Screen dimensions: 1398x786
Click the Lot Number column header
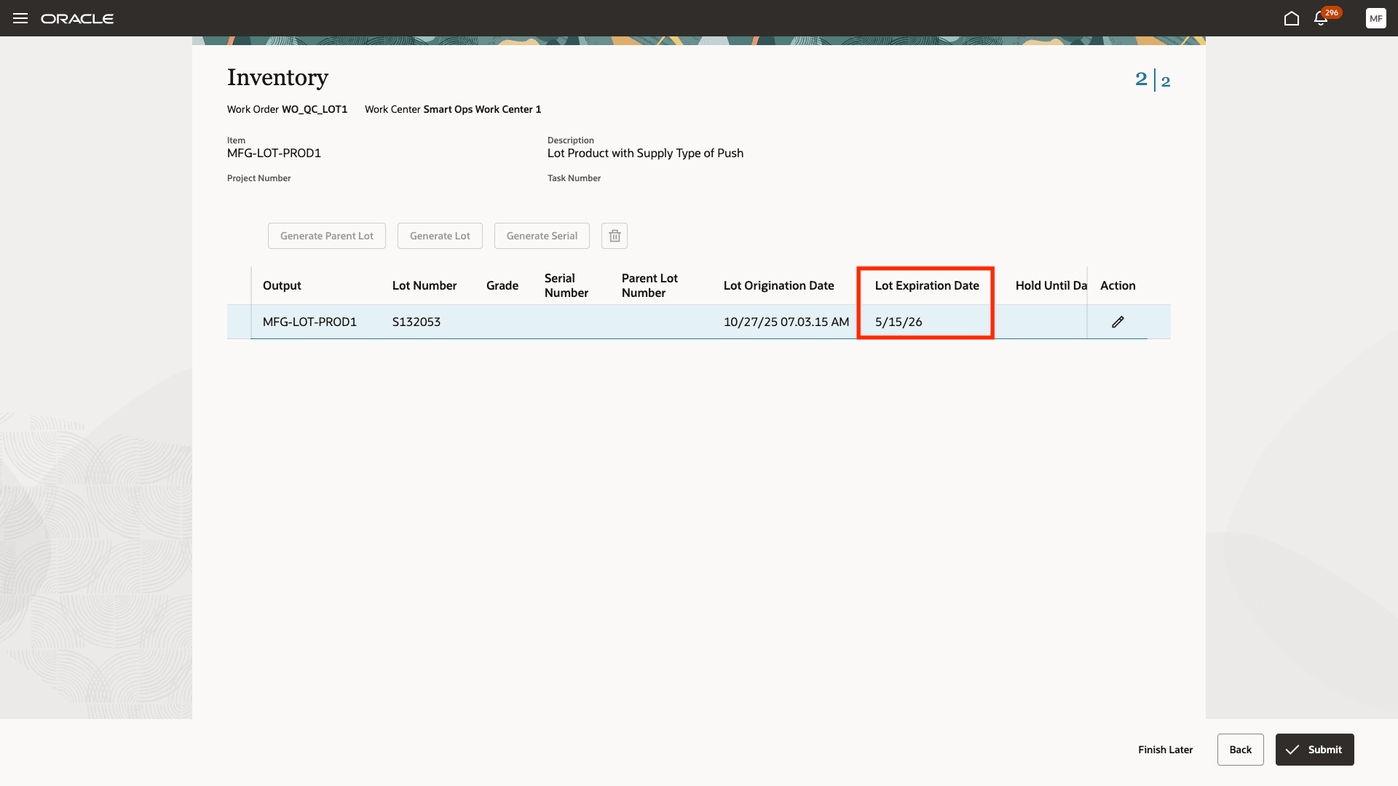point(424,285)
